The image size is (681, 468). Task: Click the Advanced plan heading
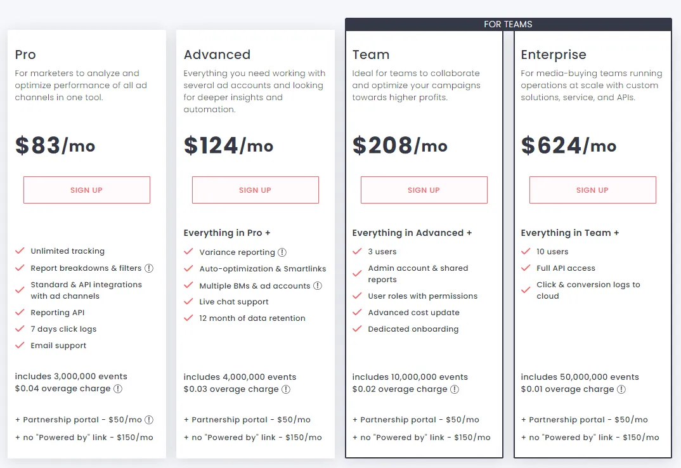[217, 55]
